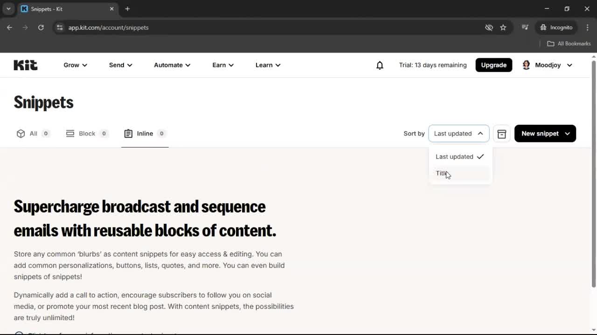Select the checkmark beside Last updated
Viewport: 597px width, 335px height.
coord(480,157)
